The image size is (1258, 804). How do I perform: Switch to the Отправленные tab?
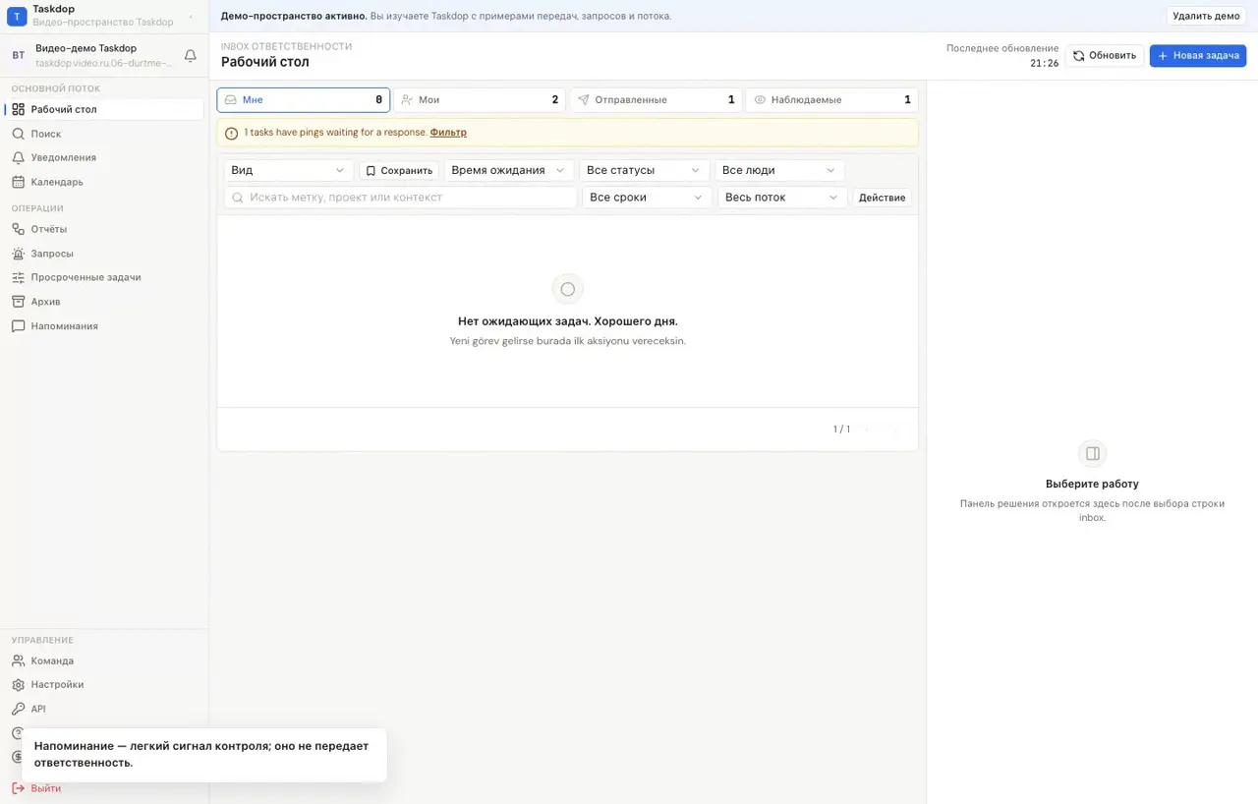click(x=656, y=99)
